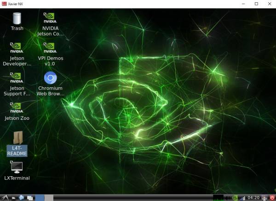Open file manager from panel launcher
Screen dimensions: 276x201
tap(13, 198)
